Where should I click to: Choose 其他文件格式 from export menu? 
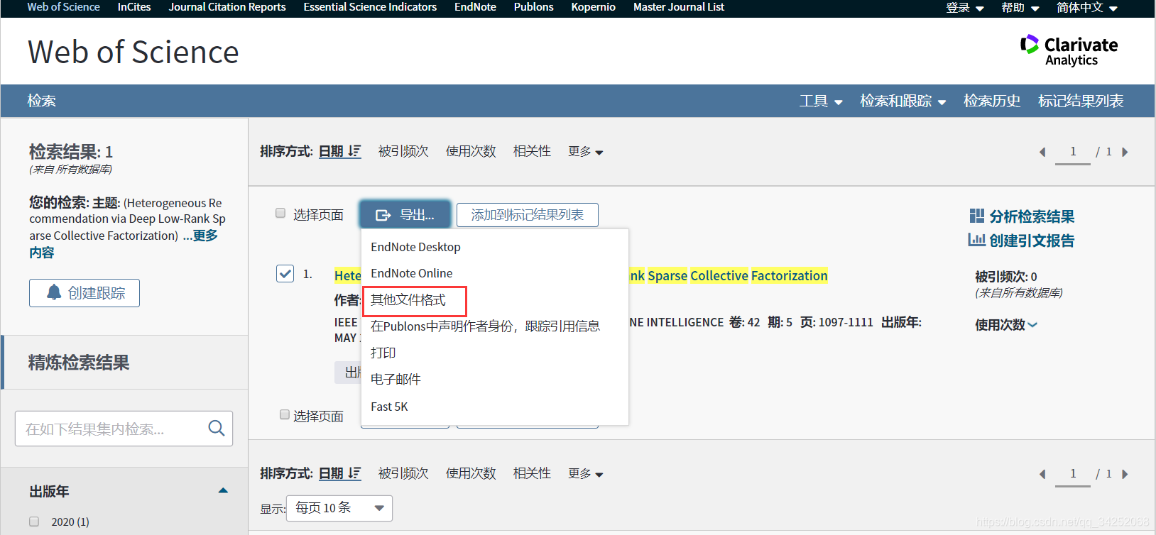coord(408,300)
